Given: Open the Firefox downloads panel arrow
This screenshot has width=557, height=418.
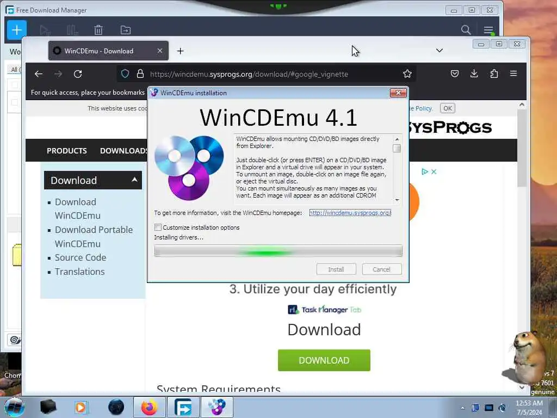Looking at the screenshot, I should (x=474, y=73).
